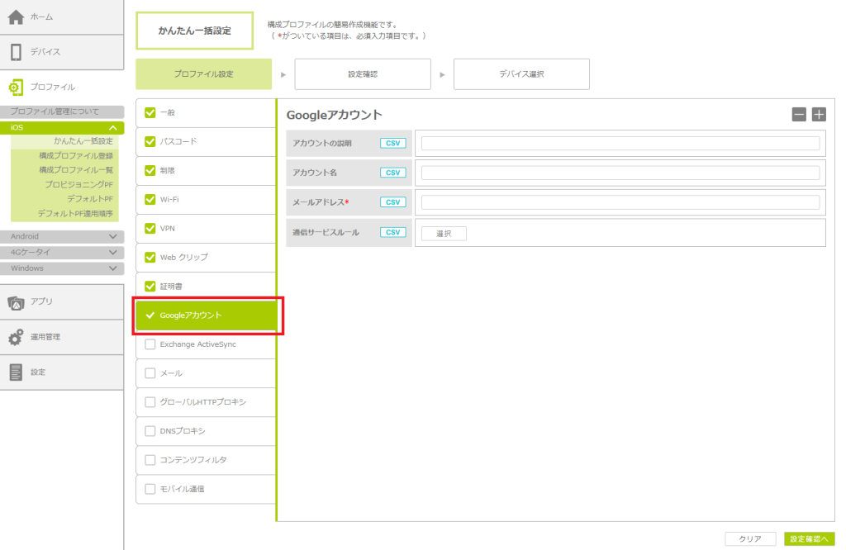Click the plus icon to add Google account

point(819,115)
